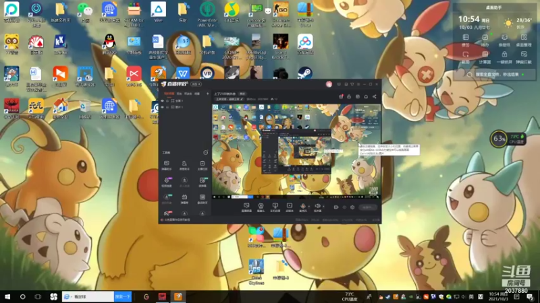Viewport: 540px width, 303px height.
Task: Click the start streaming button in Douyu
Action: coord(367,207)
